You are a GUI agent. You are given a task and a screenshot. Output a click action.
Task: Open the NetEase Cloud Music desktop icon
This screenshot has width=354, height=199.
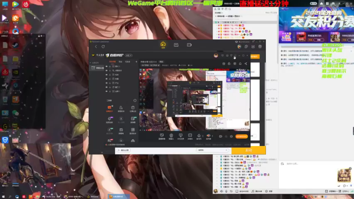tap(26, 4)
